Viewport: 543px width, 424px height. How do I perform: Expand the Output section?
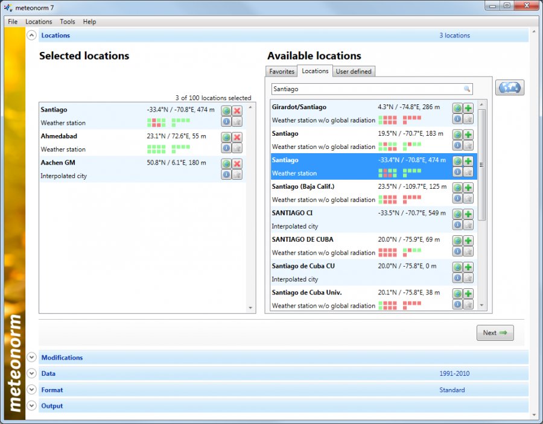tap(31, 406)
